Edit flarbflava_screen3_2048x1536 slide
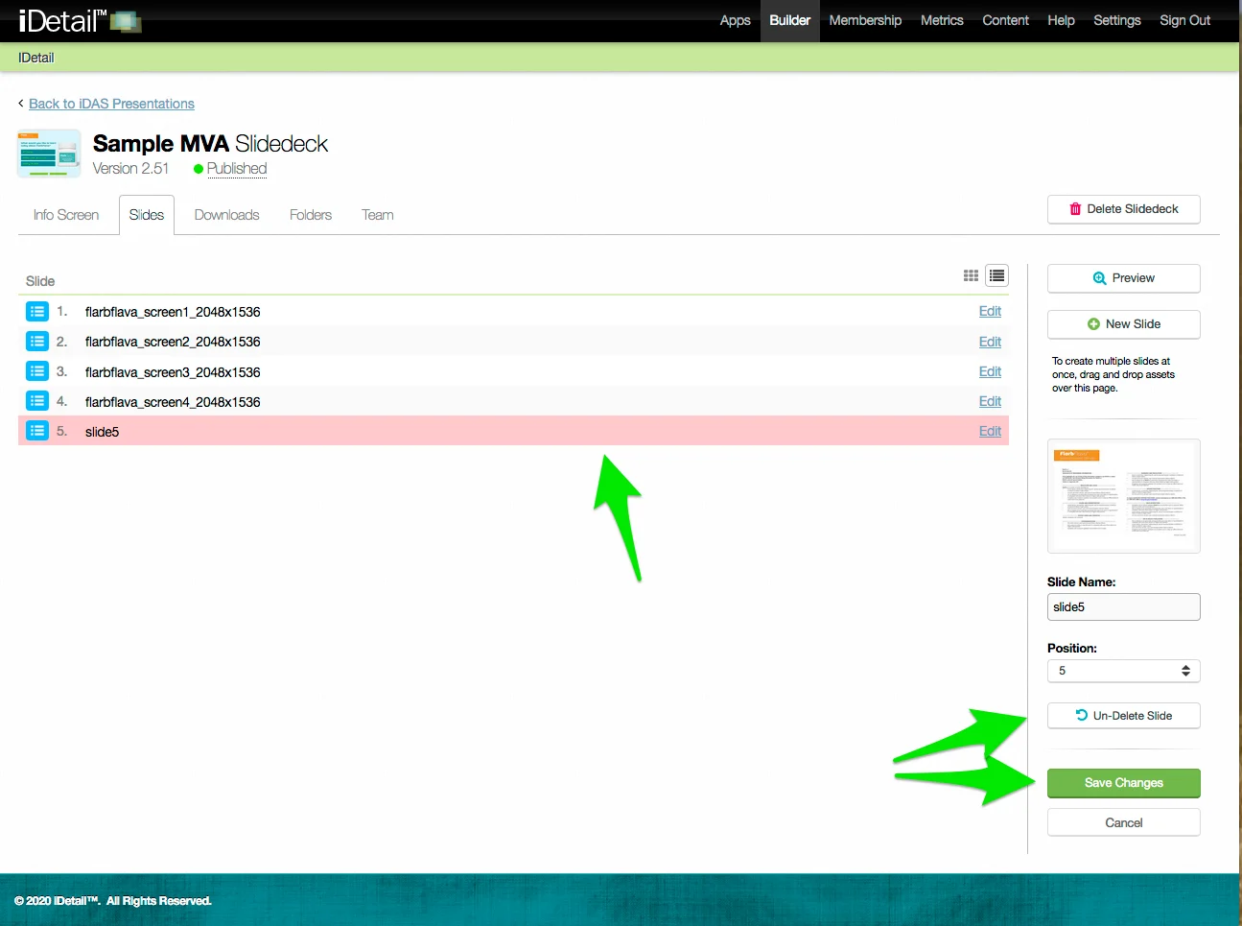Screen dimensions: 1242x926 (x=990, y=371)
